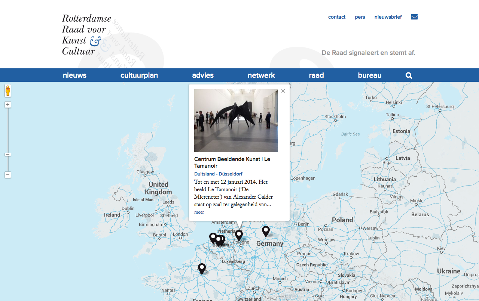Click the Helsinki label on the map
479x301 pixels.
[x=394, y=102]
